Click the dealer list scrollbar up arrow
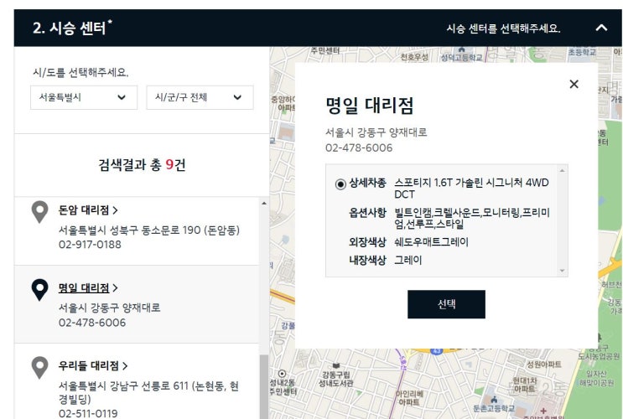The image size is (623, 419). [264, 204]
